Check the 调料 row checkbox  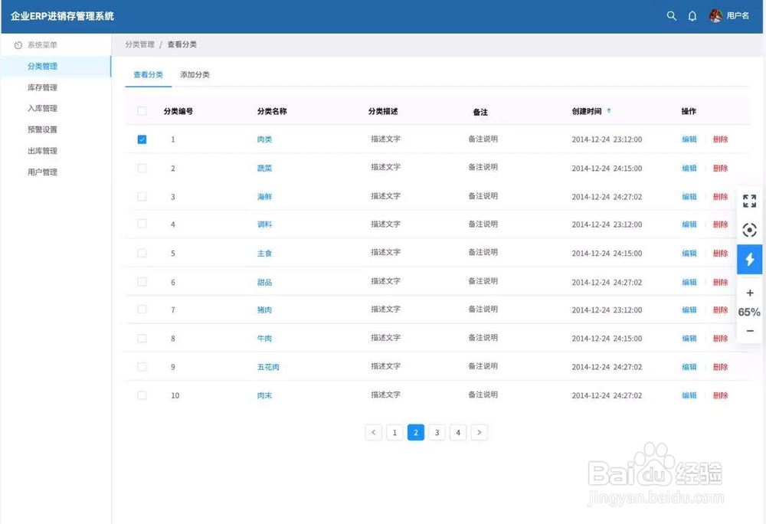(x=142, y=224)
